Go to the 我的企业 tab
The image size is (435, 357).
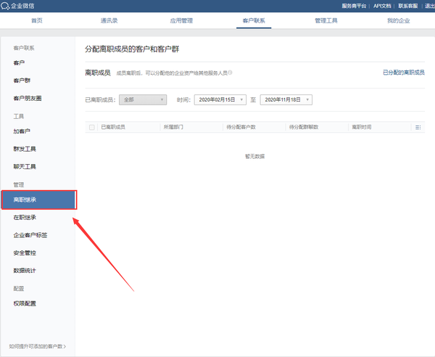[x=398, y=20]
